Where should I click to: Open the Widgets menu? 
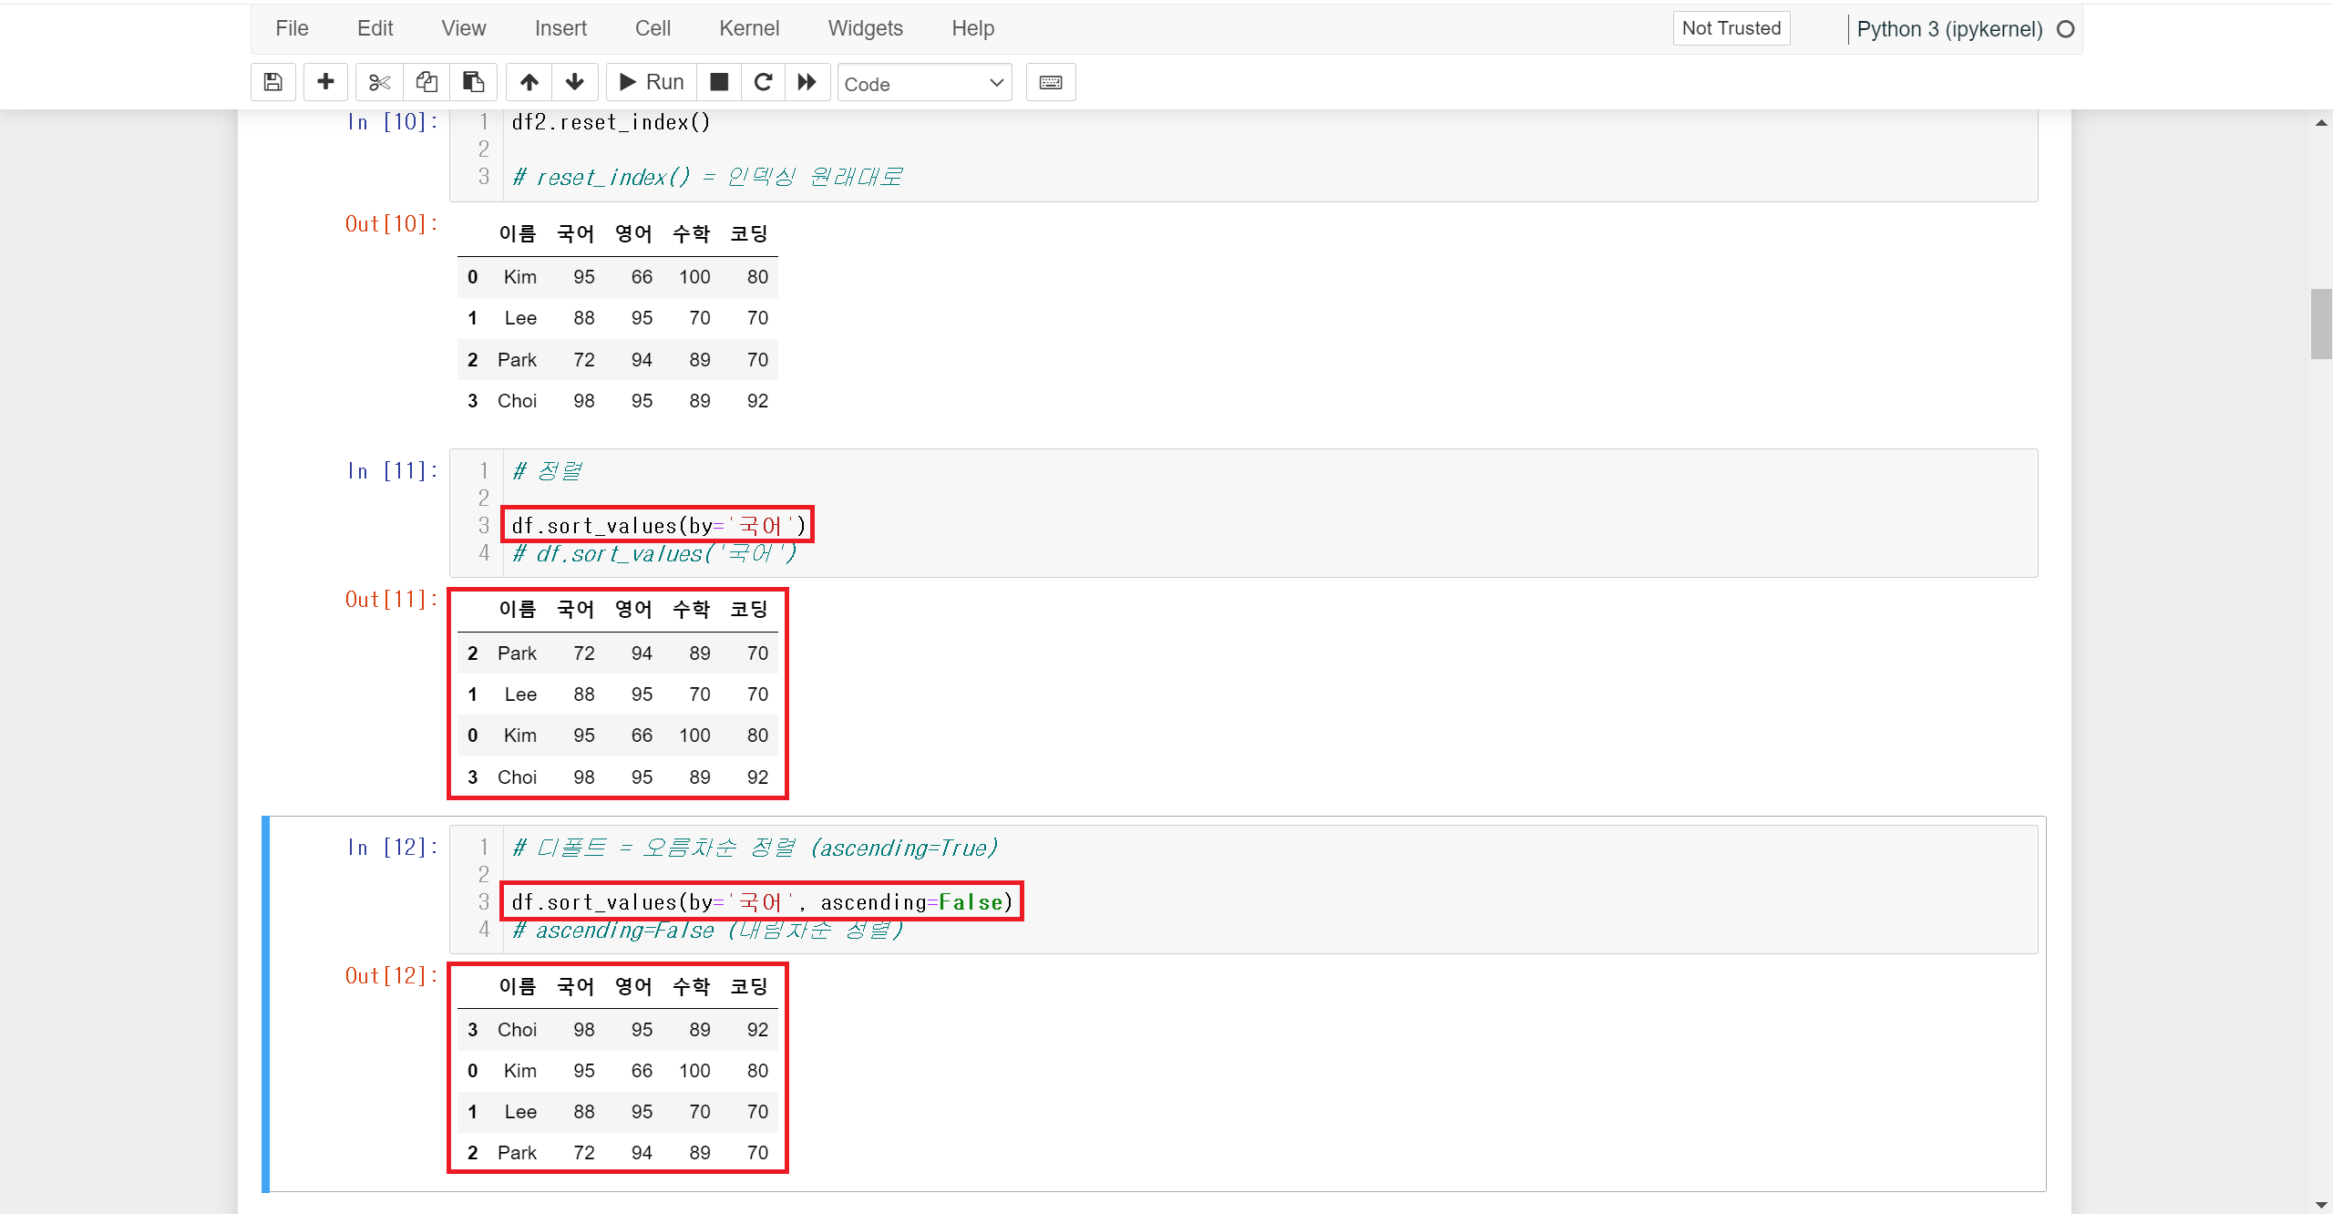(x=865, y=28)
